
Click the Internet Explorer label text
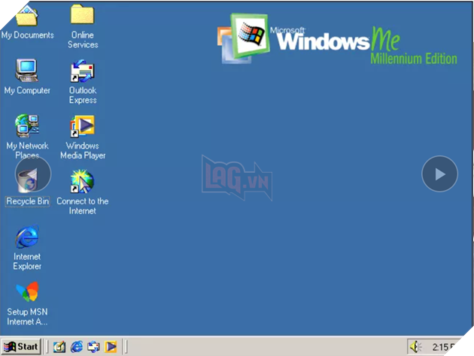click(x=27, y=261)
